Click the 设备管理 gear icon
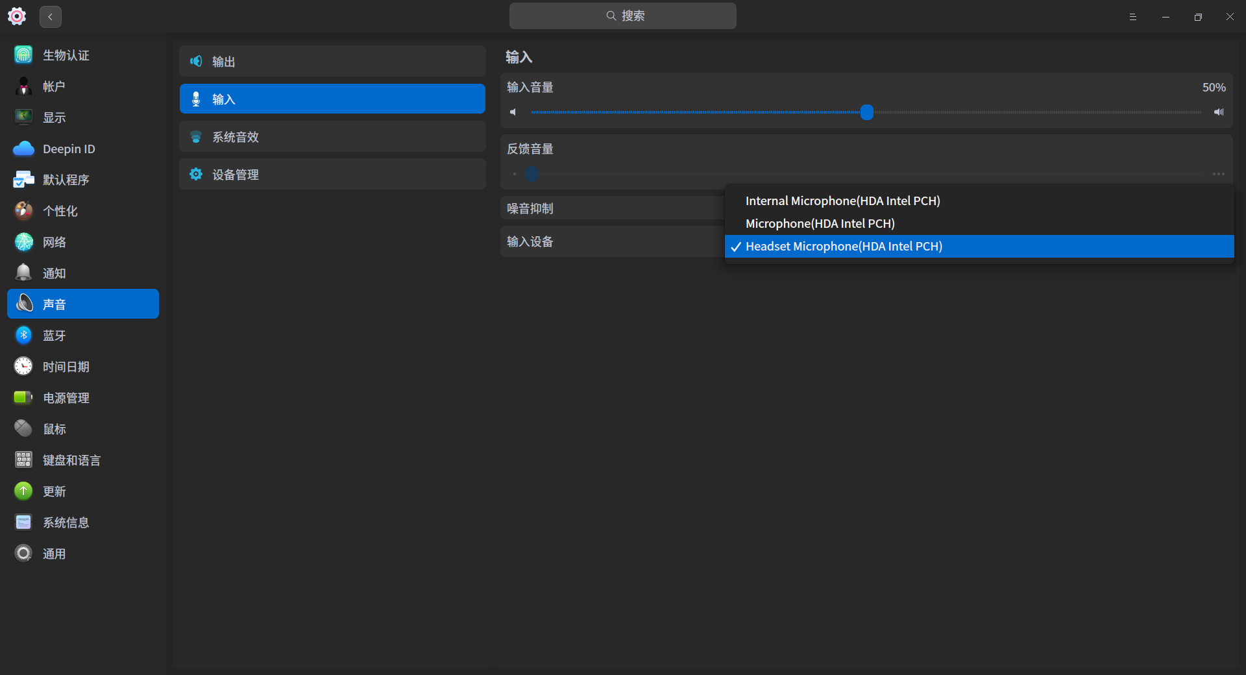 point(195,175)
